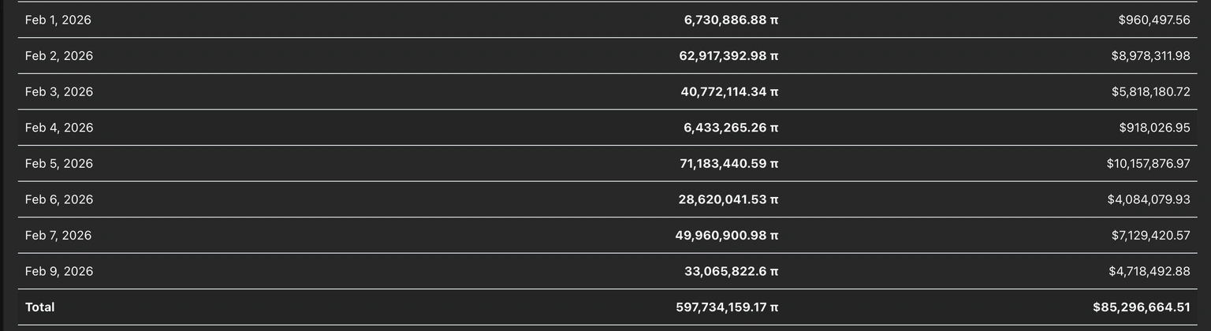Select the Feb 5, 2026 date

pos(59,163)
